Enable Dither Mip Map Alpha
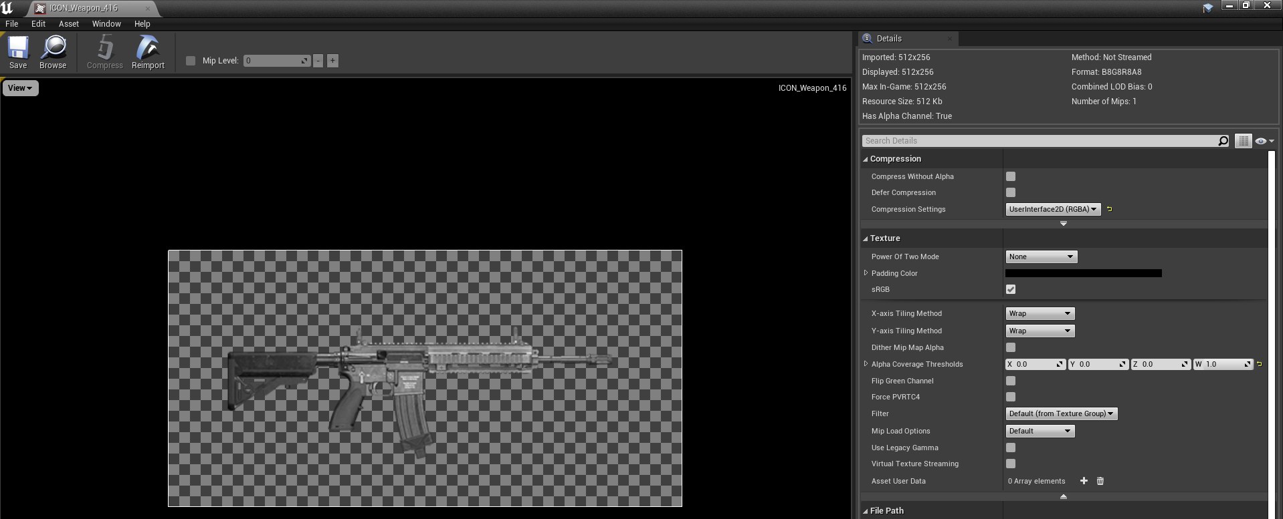Image resolution: width=1283 pixels, height=519 pixels. (1011, 347)
